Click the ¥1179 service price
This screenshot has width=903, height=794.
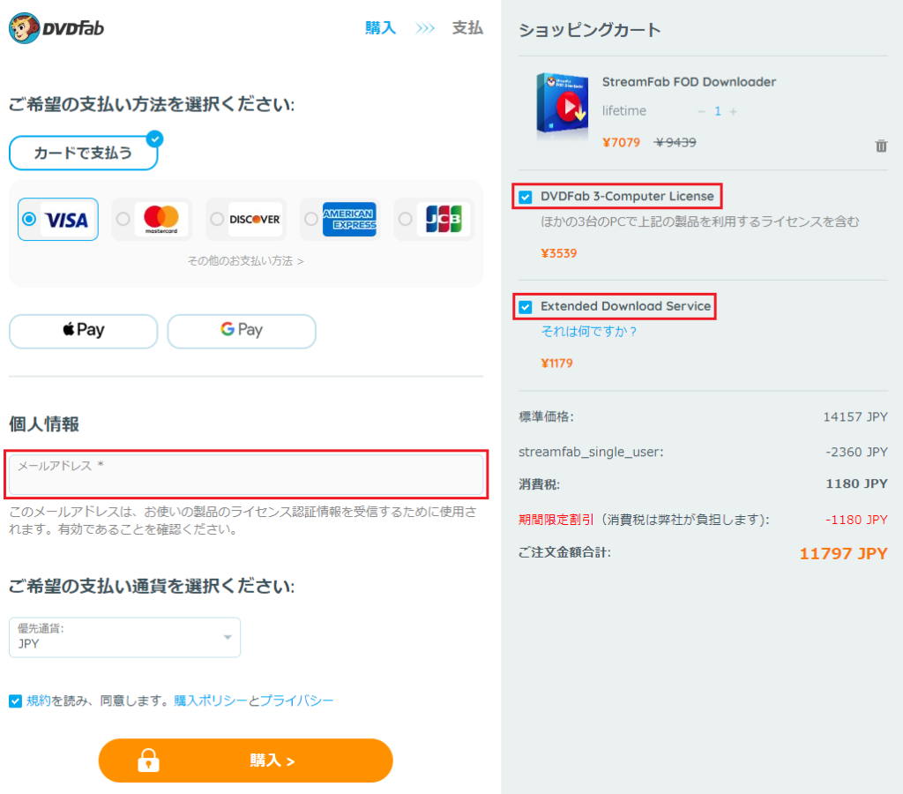(x=557, y=363)
